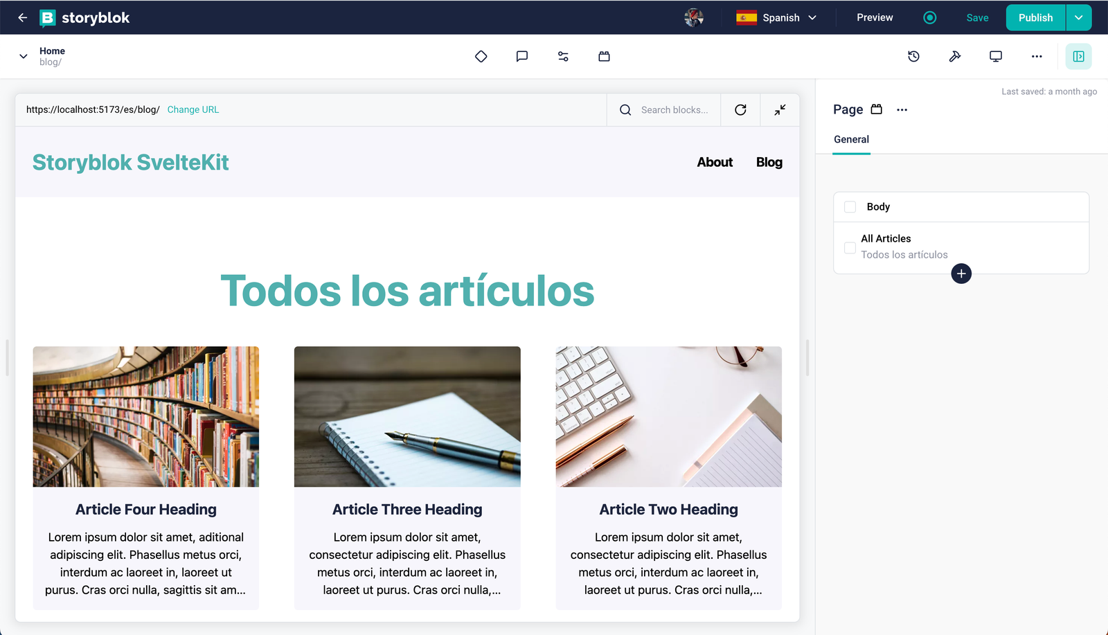Collapse the preview with shrink arrows icon
This screenshot has width=1108, height=635.
coord(780,110)
